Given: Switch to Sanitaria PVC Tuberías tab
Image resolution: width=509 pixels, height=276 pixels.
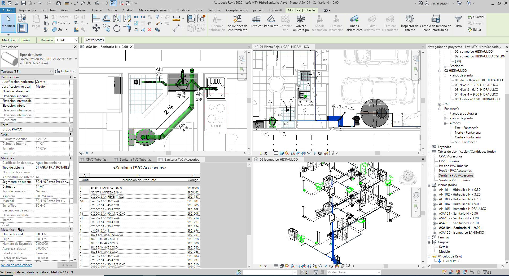Looking at the screenshot, I should (x=135, y=160).
